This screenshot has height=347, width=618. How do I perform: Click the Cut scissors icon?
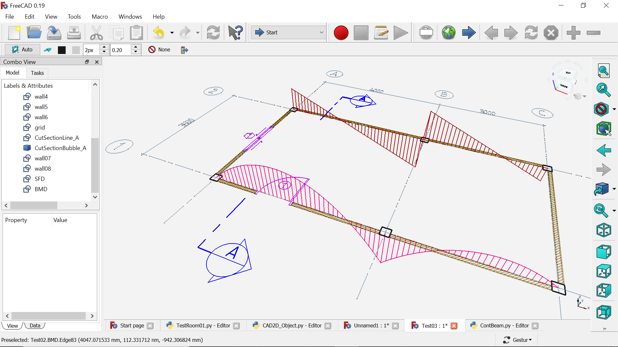pyautogui.click(x=96, y=32)
